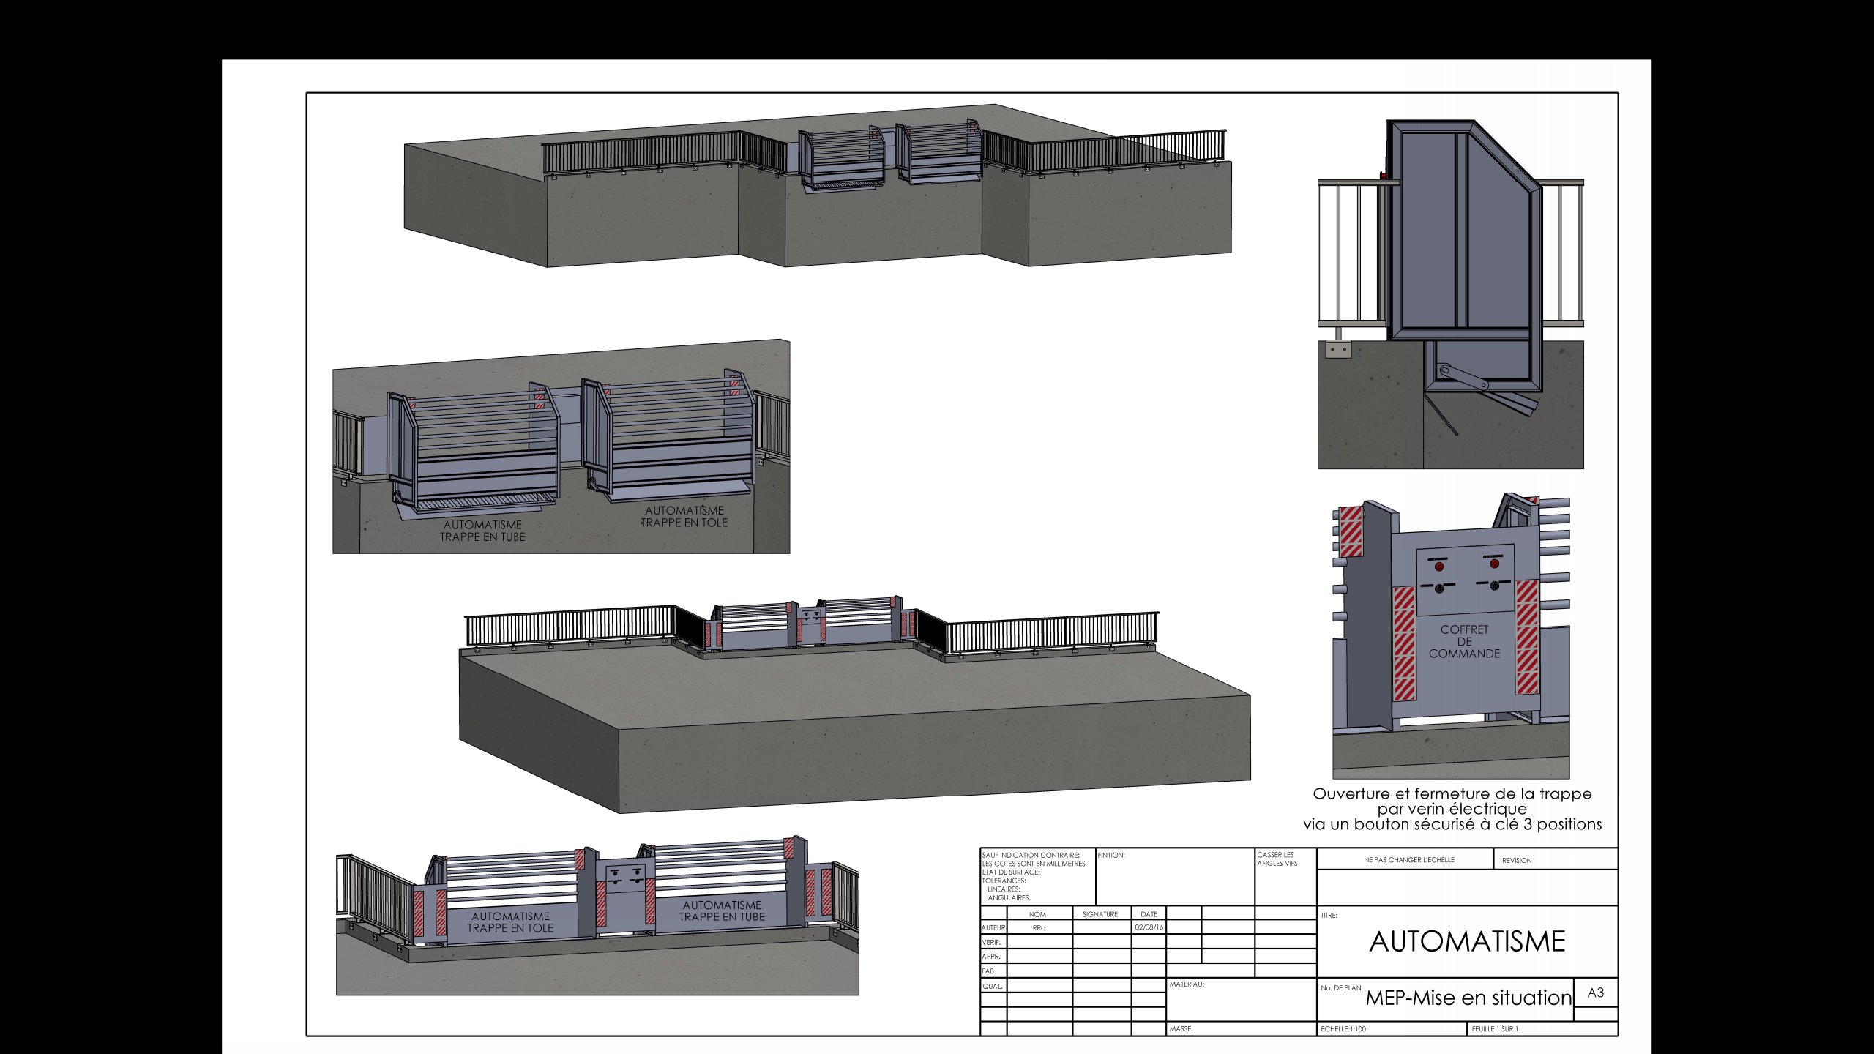Click the CASSER LES ANGLES VIFS cell
The height and width of the screenshot is (1054, 1874).
1277,859
